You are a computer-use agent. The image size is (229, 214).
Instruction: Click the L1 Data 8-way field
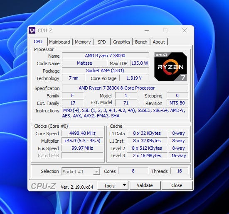point(178,133)
